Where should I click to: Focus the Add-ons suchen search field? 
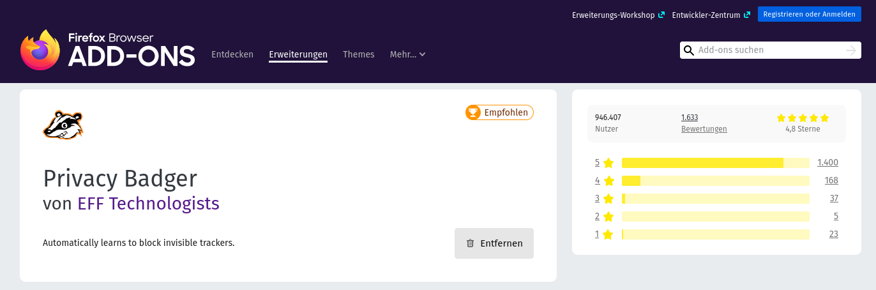coord(769,50)
